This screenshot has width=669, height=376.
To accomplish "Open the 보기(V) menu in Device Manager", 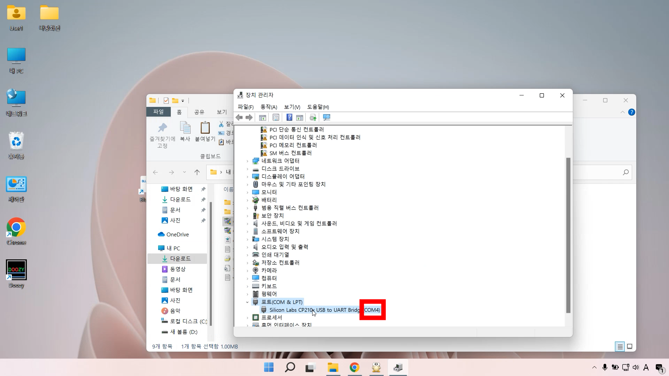I will (292, 107).
